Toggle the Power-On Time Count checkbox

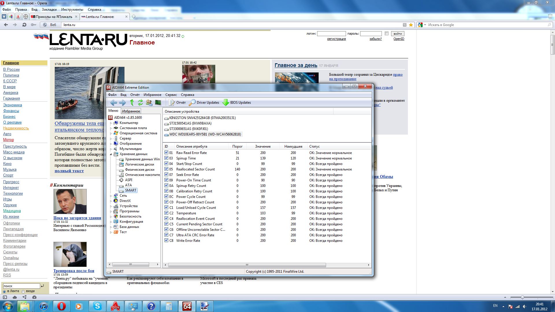[x=166, y=180]
